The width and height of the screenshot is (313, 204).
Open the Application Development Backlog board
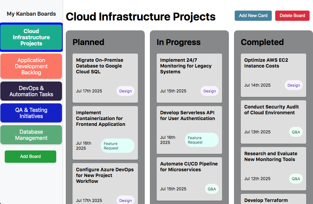pyautogui.click(x=31, y=66)
